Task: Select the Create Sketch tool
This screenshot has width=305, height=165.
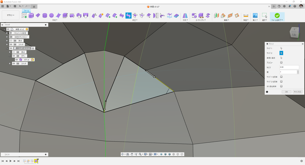Action: coord(24,16)
